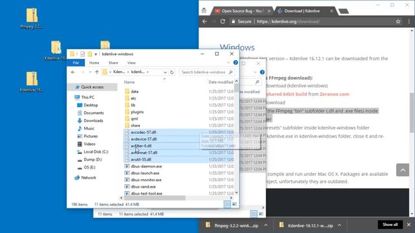Sort by Name column header
The image size is (415, 233).
pos(129,82)
